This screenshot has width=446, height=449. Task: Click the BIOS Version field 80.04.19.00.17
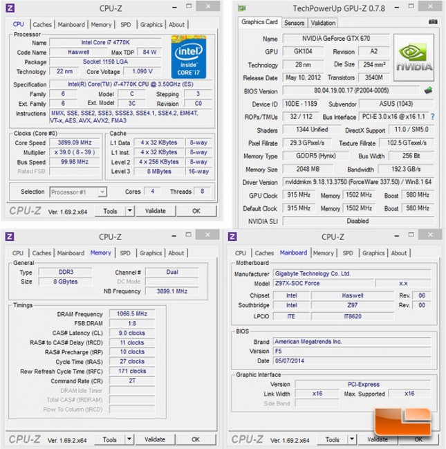[x=351, y=91]
